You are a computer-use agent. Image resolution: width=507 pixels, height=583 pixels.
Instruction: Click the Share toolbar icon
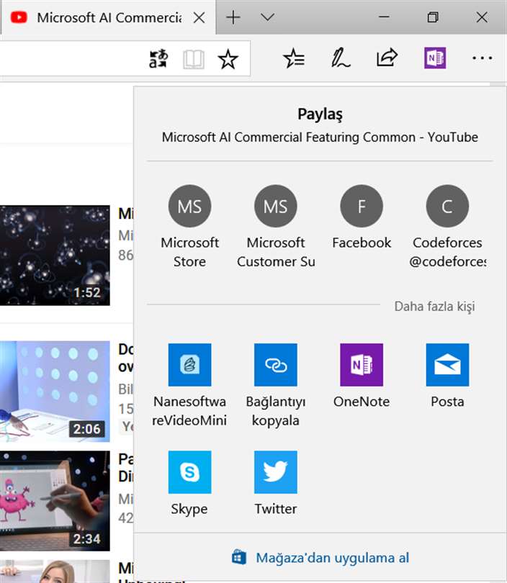coord(387,58)
